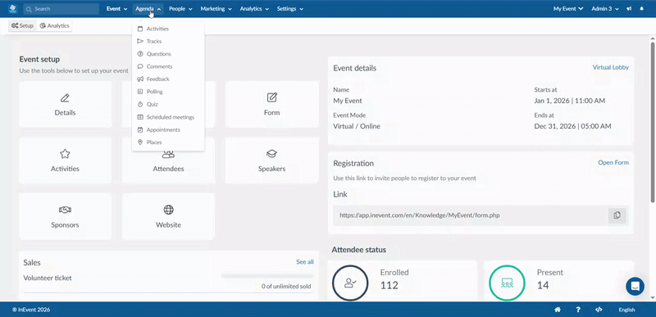Click 'Dec 31, 2026 | 05:00 AM' end date

tap(572, 126)
